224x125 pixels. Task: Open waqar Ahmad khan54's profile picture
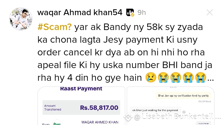click(x=21, y=19)
